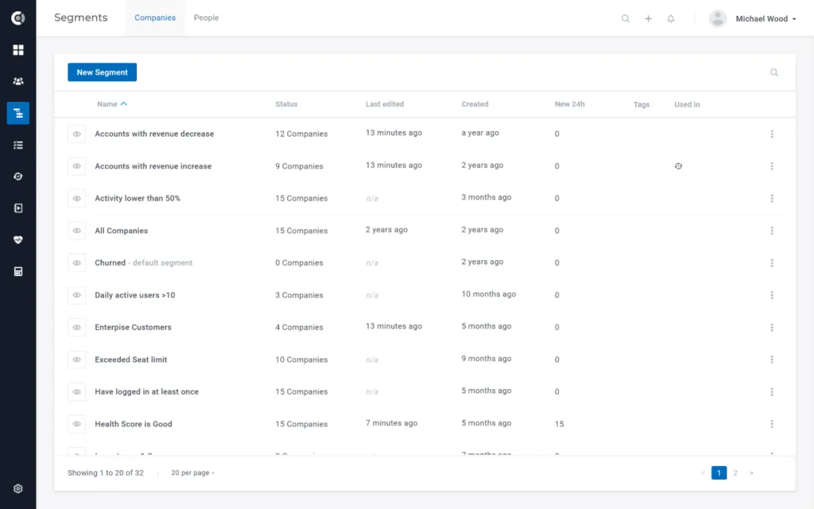Image resolution: width=814 pixels, height=509 pixels.
Task: Sort by the Name column header
Action: tap(111, 104)
